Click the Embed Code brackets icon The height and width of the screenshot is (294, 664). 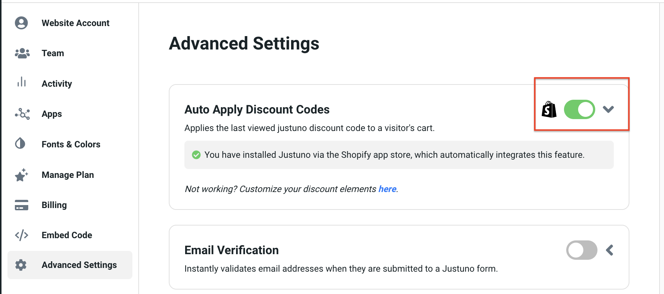[x=22, y=235]
